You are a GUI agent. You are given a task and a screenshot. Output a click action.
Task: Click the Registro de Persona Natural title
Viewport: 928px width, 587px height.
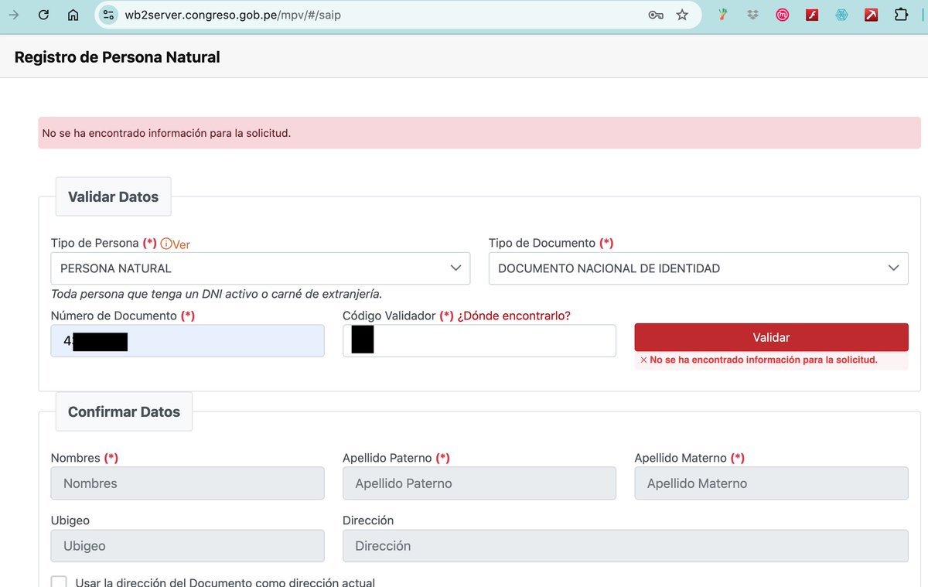tap(118, 57)
